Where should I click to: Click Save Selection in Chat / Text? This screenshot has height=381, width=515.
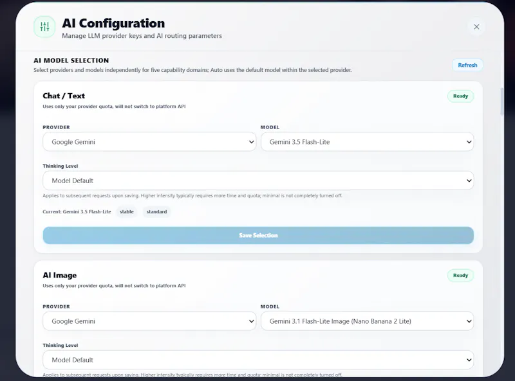pos(258,235)
